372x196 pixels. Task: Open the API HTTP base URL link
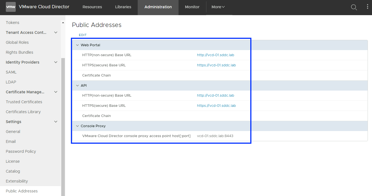pyautogui.click(x=216, y=96)
